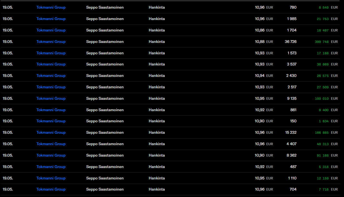Click the price 10,86 EUR
344x197 pixels.
point(264,30)
